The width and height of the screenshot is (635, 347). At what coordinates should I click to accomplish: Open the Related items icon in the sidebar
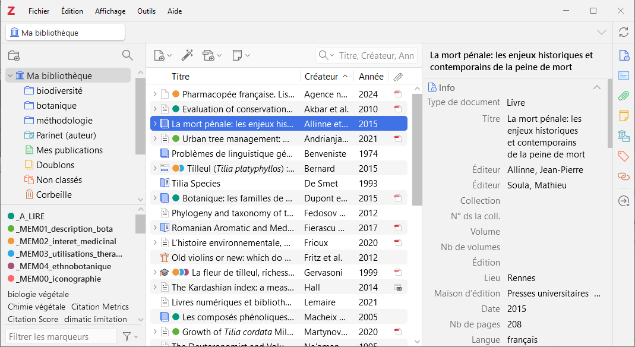pos(623,176)
